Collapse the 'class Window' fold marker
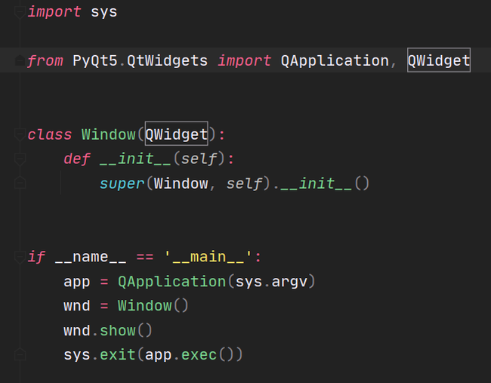Image resolution: width=491 pixels, height=383 pixels. click(20, 134)
